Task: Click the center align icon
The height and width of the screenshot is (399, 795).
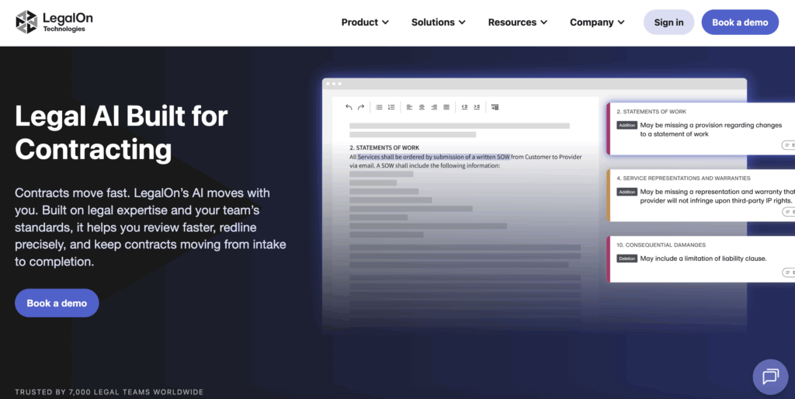Action: pyautogui.click(x=422, y=107)
